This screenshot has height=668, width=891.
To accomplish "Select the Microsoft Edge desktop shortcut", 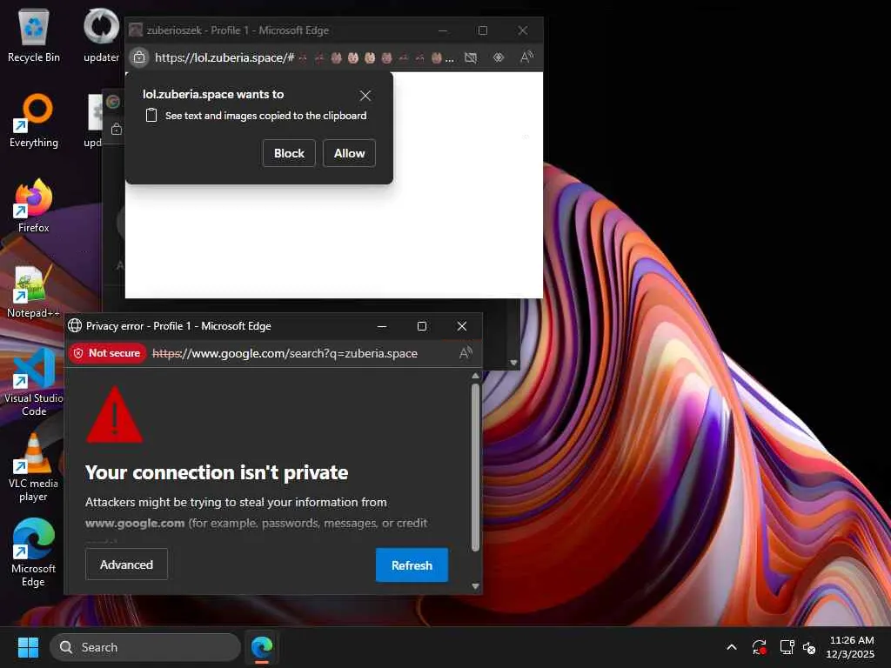I will pos(34,552).
